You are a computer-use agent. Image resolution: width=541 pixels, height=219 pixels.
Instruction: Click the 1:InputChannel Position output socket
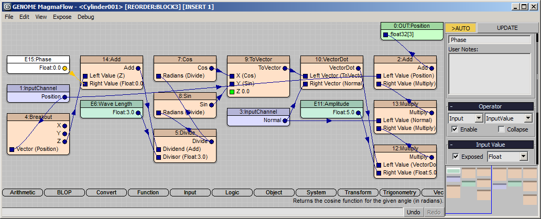pyautogui.click(x=64, y=96)
